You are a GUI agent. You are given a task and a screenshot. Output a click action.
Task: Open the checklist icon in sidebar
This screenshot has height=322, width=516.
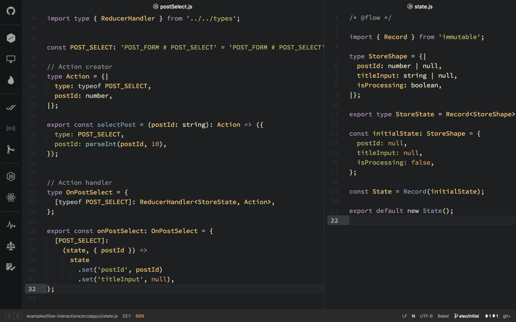pos(11,266)
